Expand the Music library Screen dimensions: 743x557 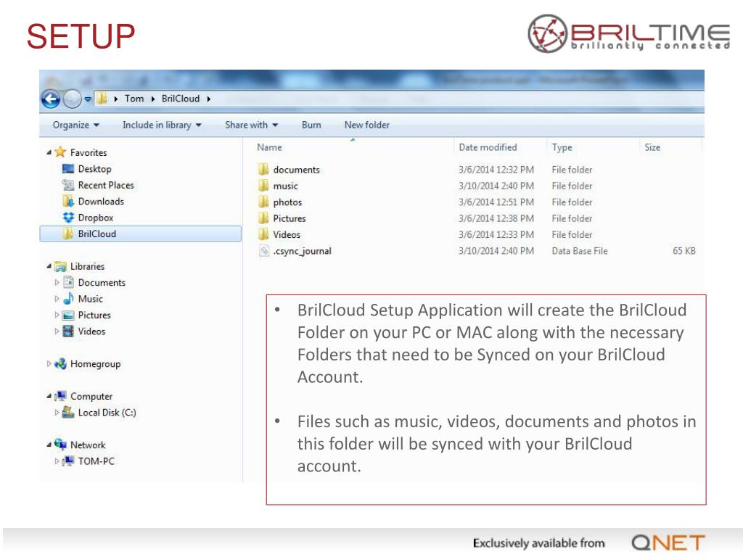pyautogui.click(x=57, y=299)
